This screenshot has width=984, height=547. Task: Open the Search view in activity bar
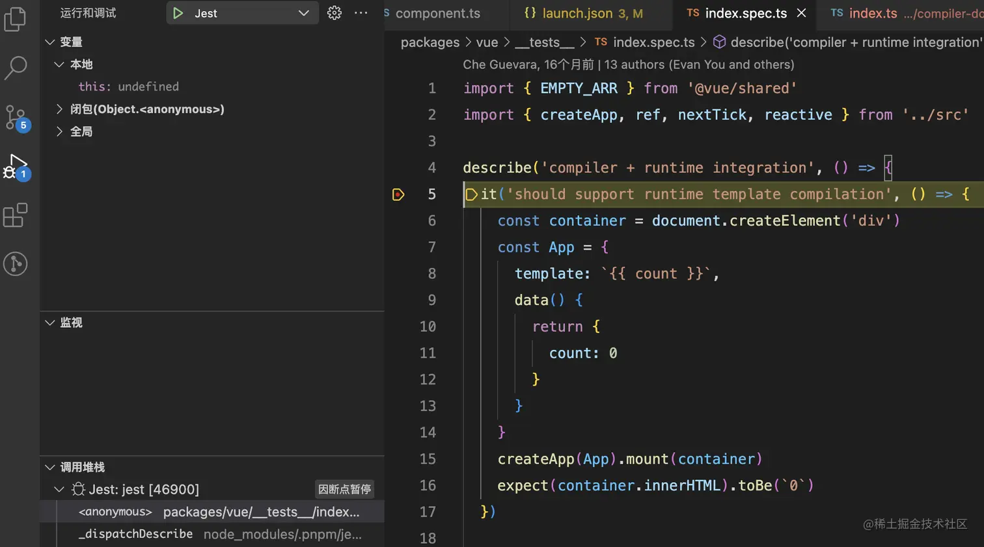(x=16, y=68)
